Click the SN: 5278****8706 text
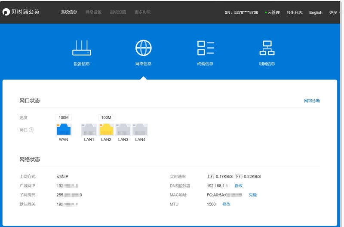344x227 pixels. 241,12
